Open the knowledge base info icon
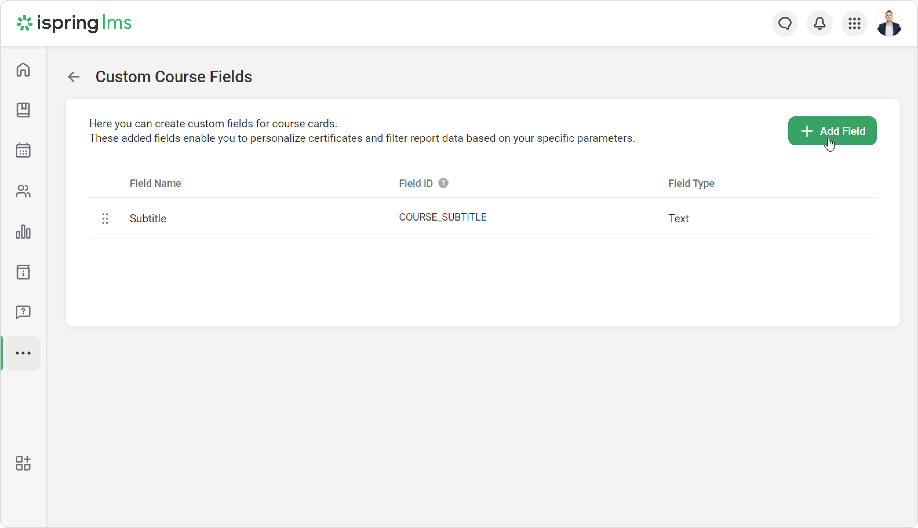This screenshot has width=918, height=528. (23, 272)
